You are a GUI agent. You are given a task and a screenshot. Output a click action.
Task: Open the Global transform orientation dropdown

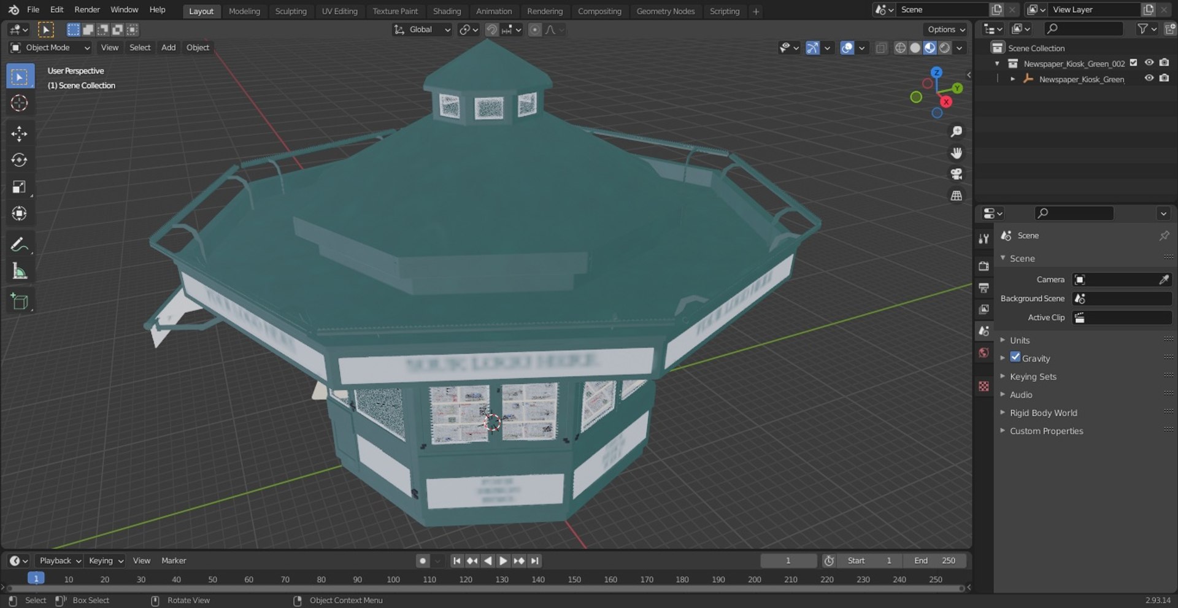coord(422,29)
